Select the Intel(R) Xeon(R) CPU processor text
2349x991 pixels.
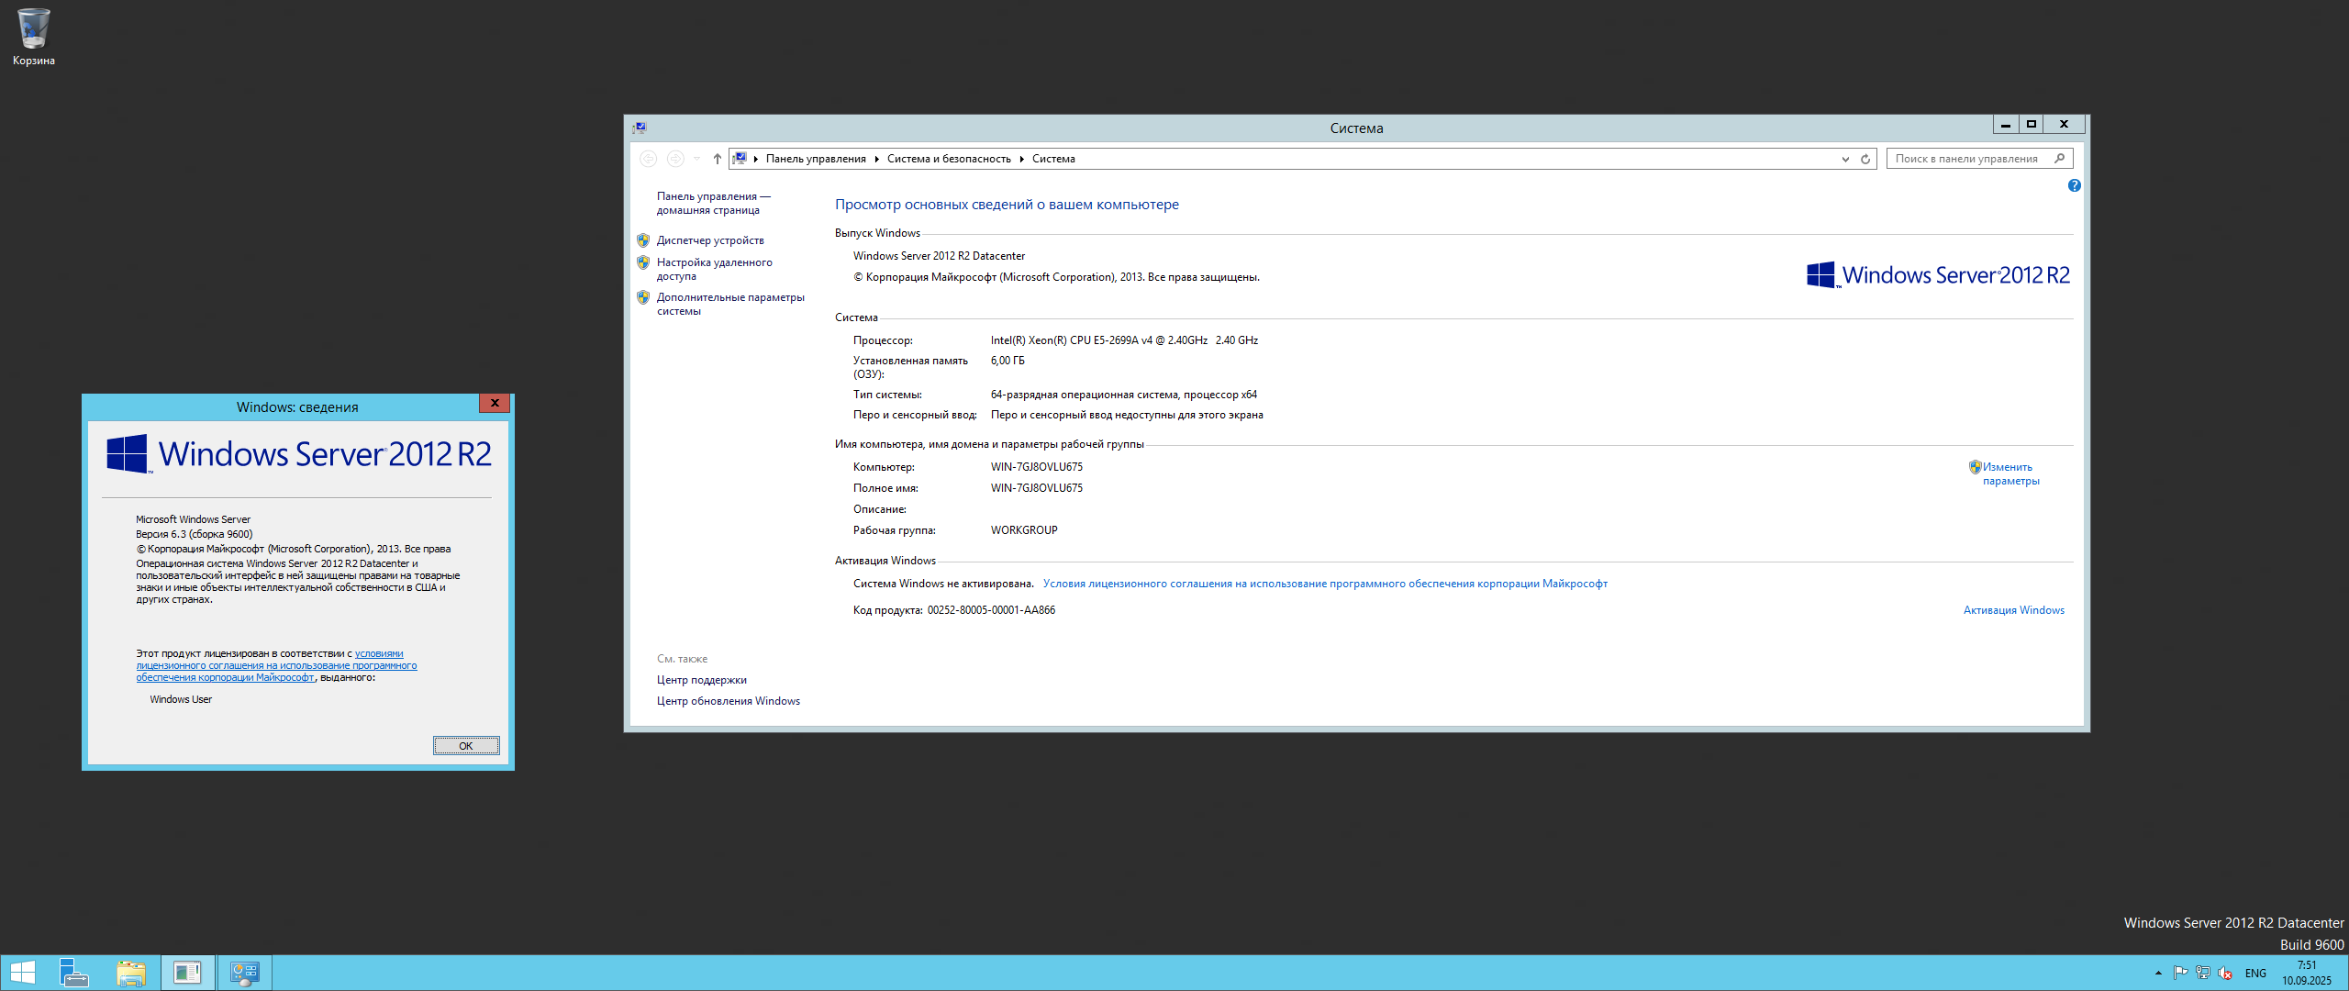pyautogui.click(x=1124, y=340)
